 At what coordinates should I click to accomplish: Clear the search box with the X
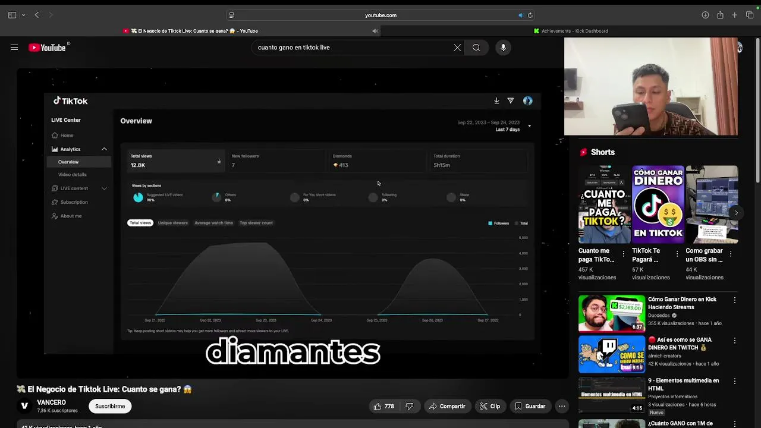[457, 48]
